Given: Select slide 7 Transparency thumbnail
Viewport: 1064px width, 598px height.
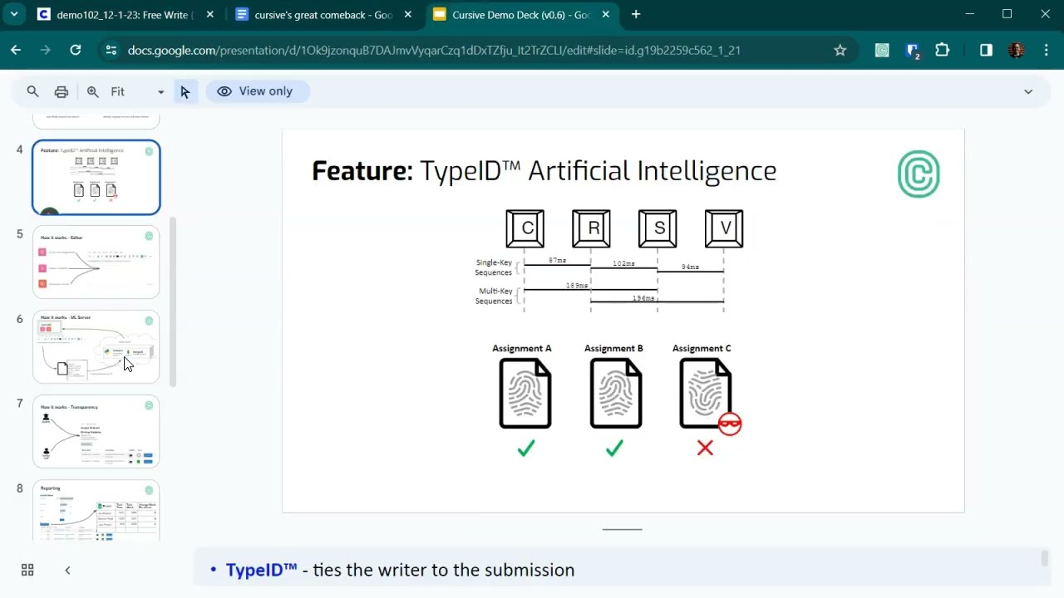Looking at the screenshot, I should pos(96,432).
